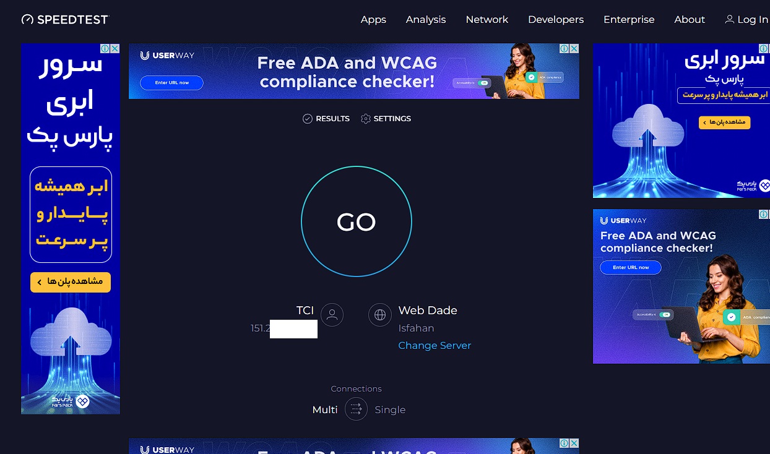The width and height of the screenshot is (770, 454).
Task: Click the UserWay logo in top banner ad
Action: 168,56
